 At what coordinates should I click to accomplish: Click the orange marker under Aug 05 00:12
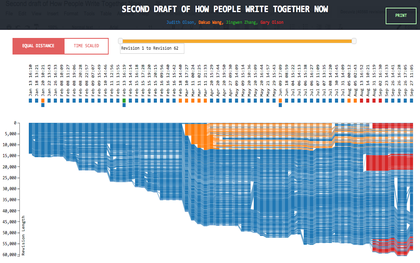(x=349, y=100)
